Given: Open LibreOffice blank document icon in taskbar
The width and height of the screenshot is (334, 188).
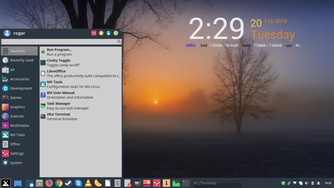Looking at the screenshot, I should (x=108, y=183).
